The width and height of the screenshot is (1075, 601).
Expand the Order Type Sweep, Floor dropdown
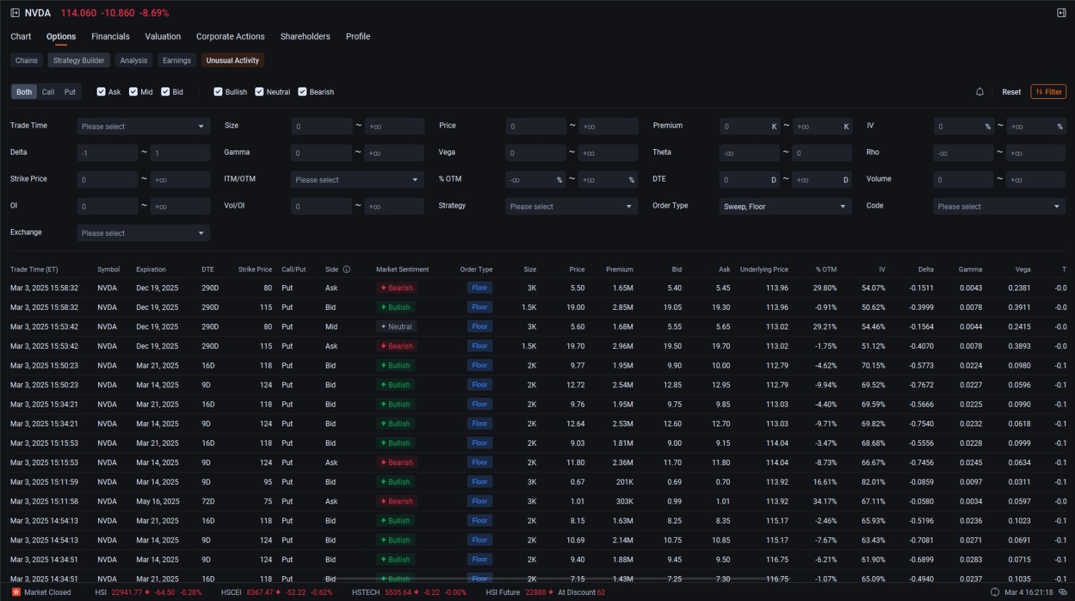tap(785, 206)
